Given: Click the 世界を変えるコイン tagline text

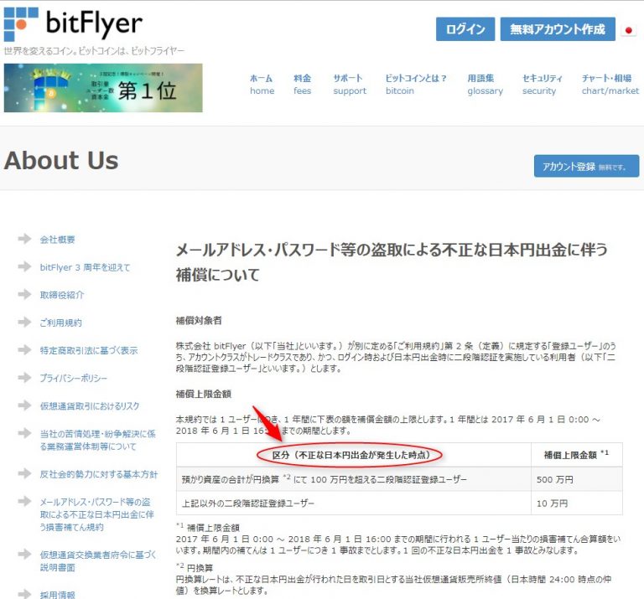Looking at the screenshot, I should [94, 51].
